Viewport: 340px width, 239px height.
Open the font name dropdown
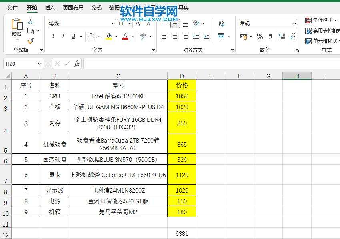point(112,23)
